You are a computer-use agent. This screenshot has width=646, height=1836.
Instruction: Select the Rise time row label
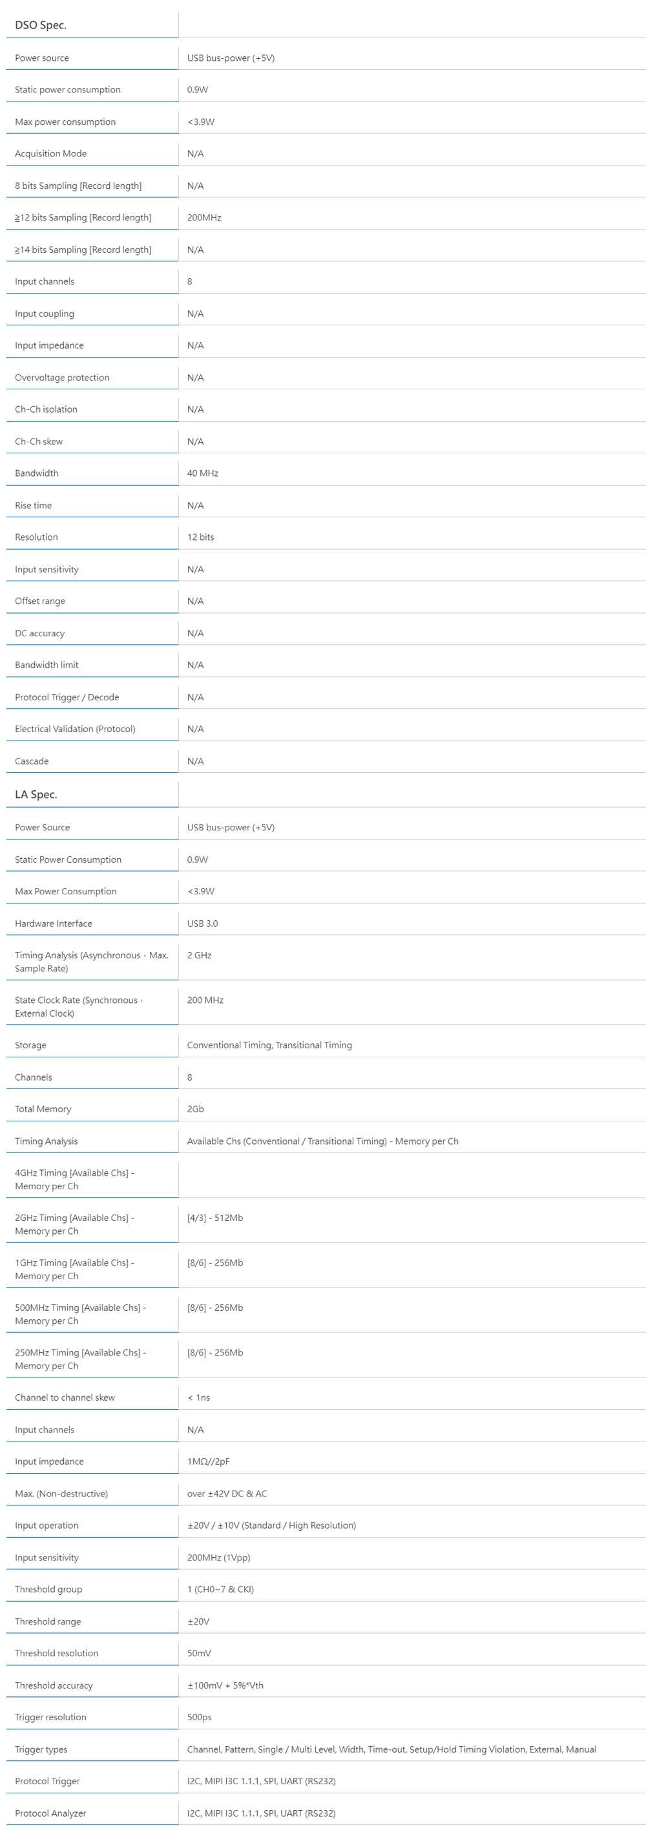click(x=34, y=505)
